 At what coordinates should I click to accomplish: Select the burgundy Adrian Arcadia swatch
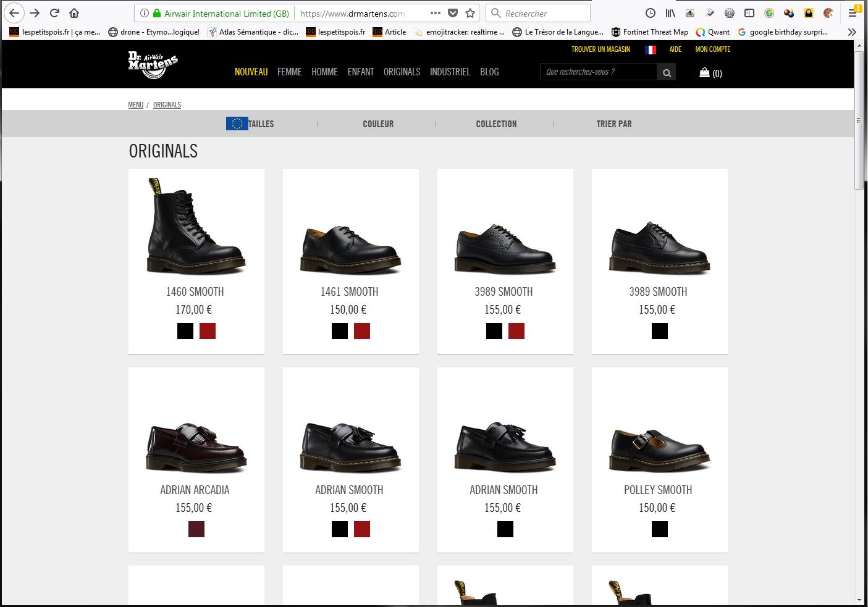[x=196, y=529]
